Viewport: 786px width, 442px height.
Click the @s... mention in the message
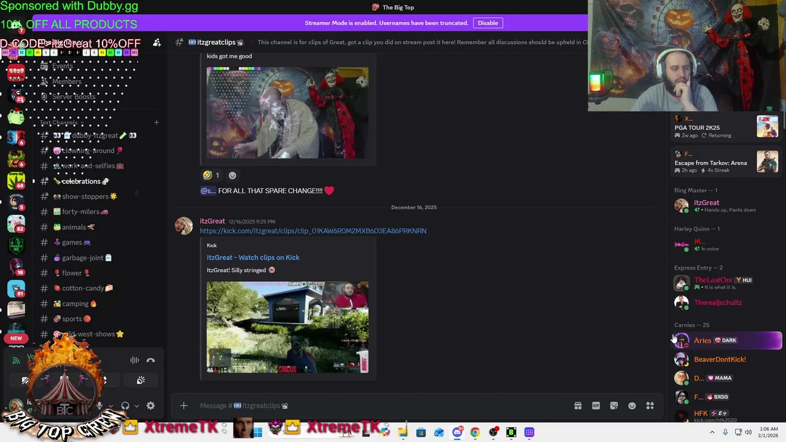[208, 191]
